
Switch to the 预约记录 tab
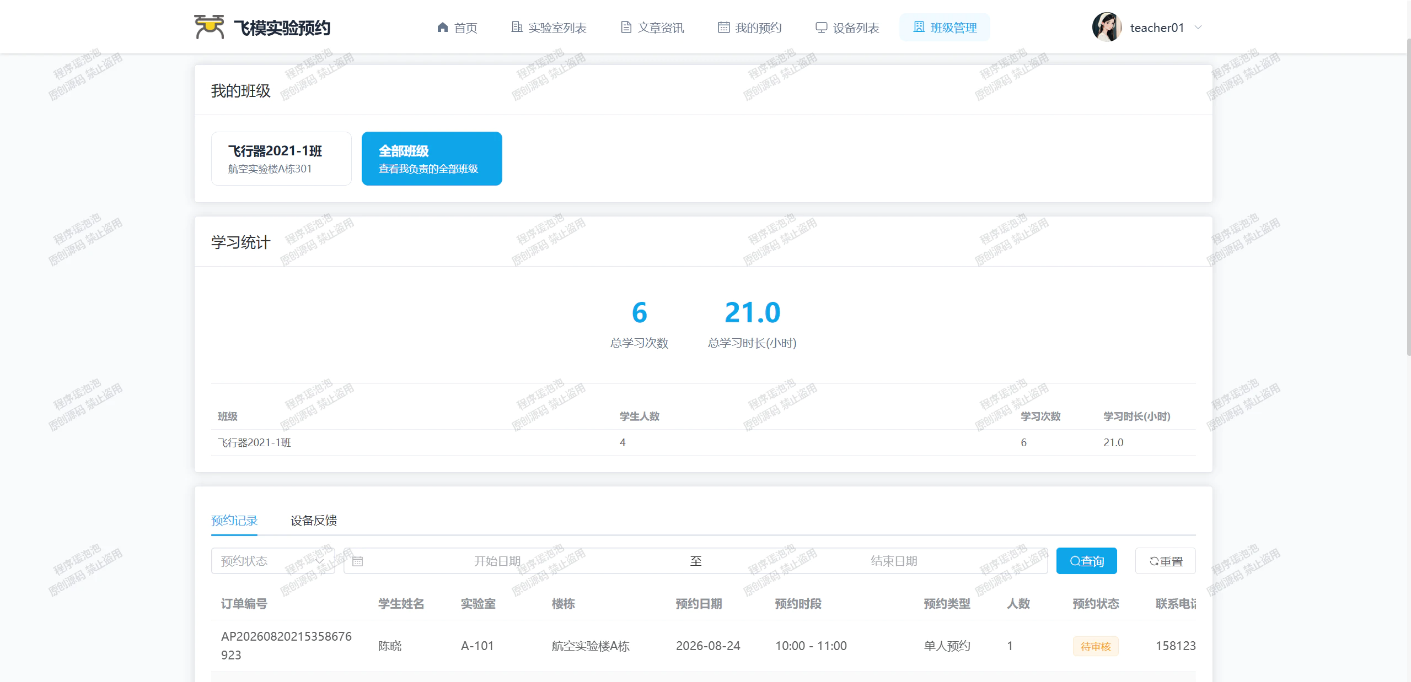[234, 521]
